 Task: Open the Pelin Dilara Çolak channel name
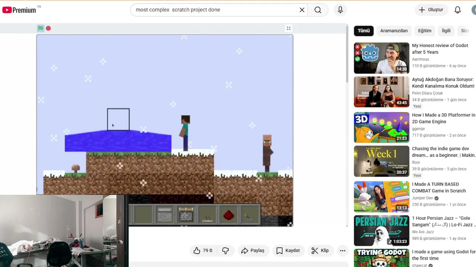(x=427, y=93)
